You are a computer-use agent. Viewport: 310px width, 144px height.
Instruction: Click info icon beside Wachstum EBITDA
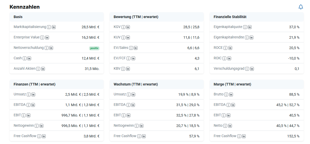pyautogui.click(x=128, y=105)
